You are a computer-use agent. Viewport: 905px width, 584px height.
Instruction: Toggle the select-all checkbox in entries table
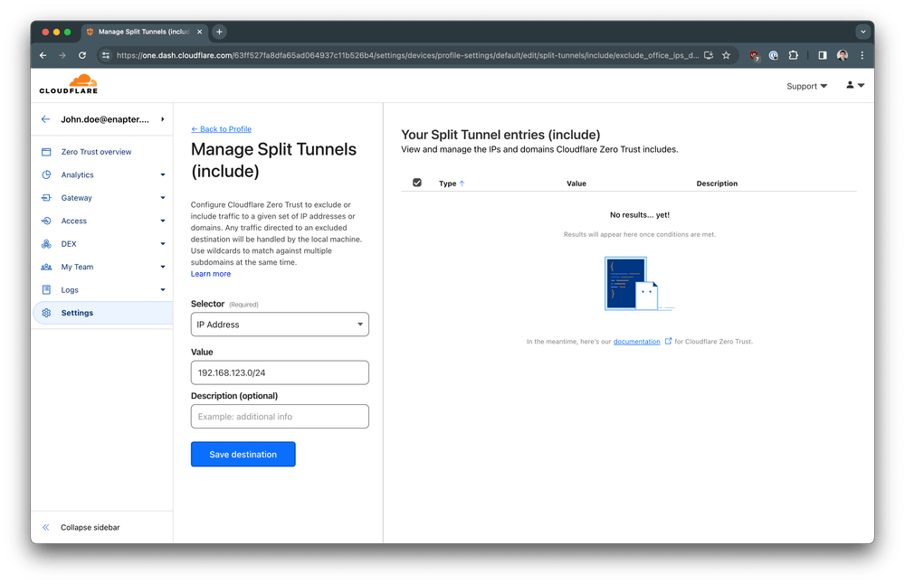pos(416,182)
